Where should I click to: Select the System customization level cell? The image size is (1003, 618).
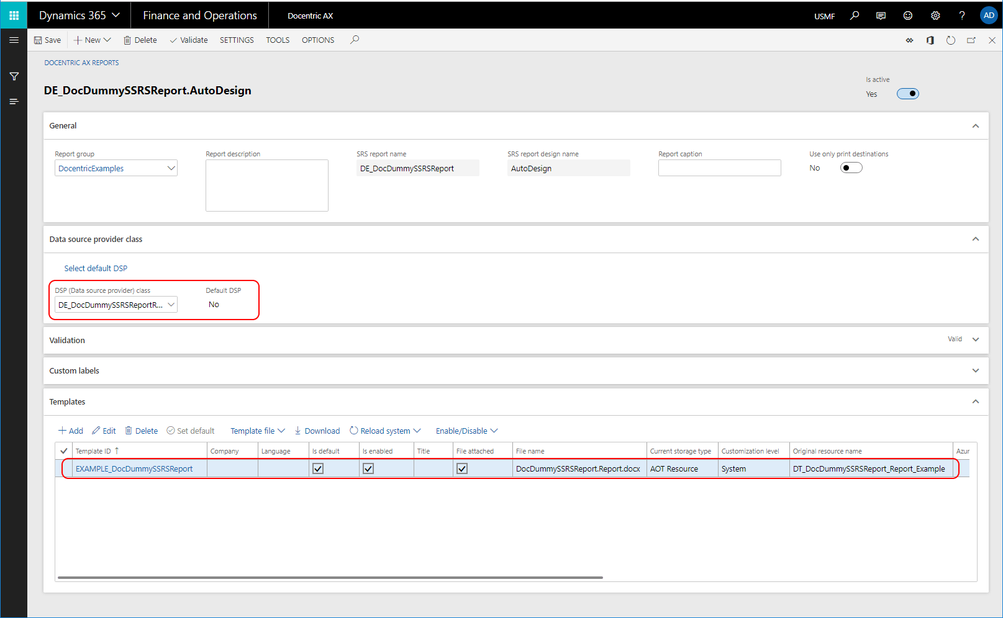pos(753,468)
